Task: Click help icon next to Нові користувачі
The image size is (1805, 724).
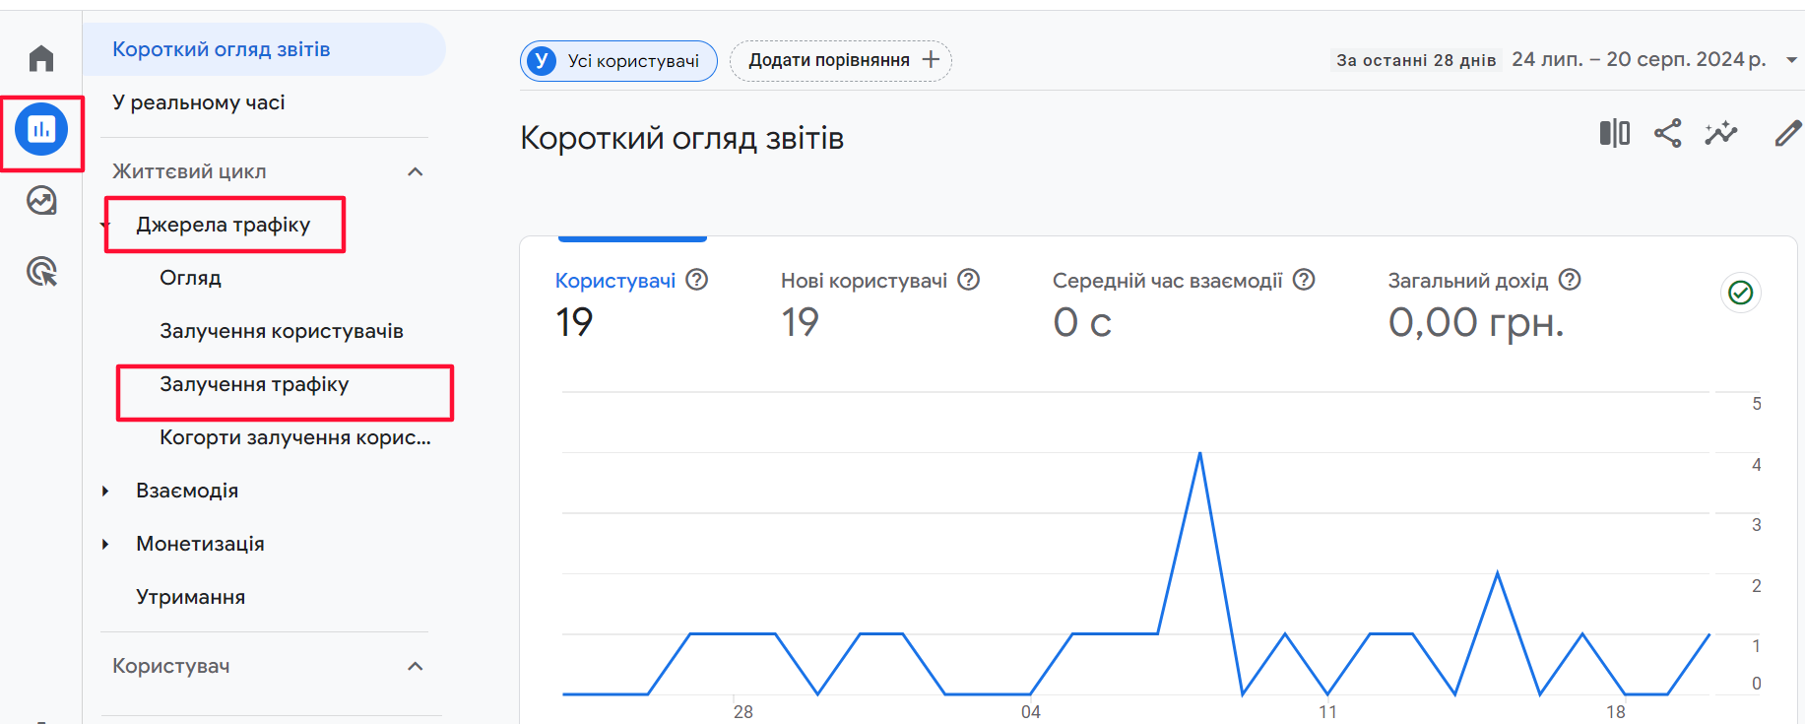Action: pos(969,280)
